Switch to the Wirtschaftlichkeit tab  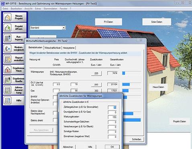[x=53, y=48]
